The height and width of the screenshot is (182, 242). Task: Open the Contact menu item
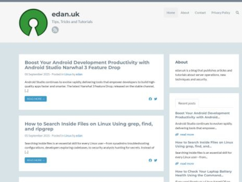point(200,13)
